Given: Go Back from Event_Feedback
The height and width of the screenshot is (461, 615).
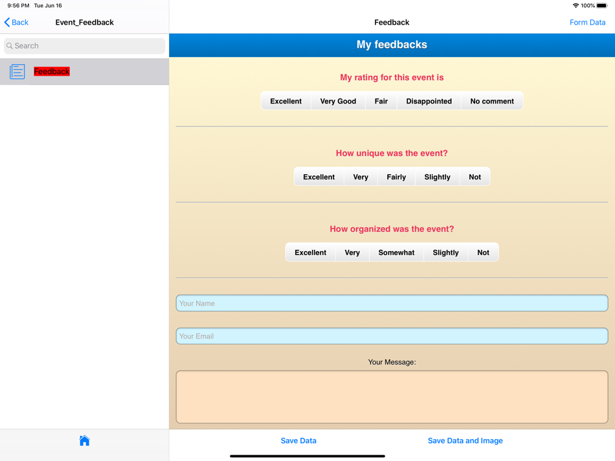Looking at the screenshot, I should (16, 23).
